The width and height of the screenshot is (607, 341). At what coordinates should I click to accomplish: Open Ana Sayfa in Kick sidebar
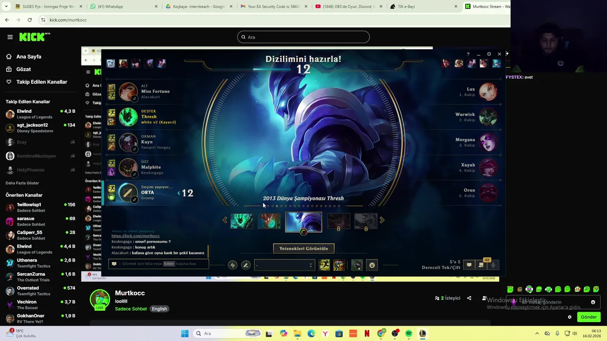28,56
